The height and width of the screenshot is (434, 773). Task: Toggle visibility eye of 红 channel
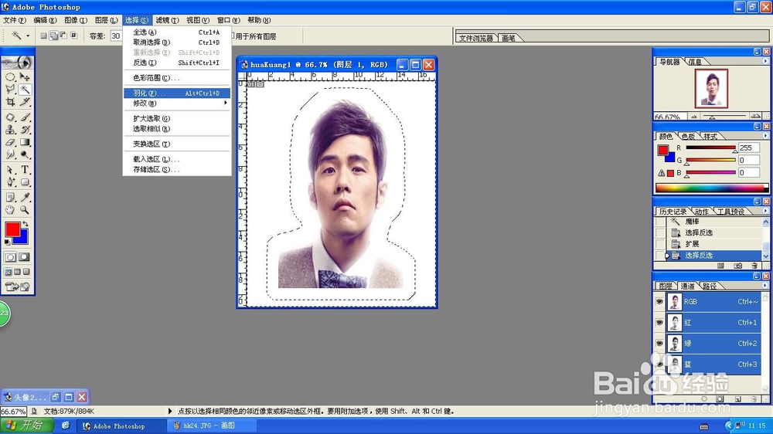[x=659, y=322]
